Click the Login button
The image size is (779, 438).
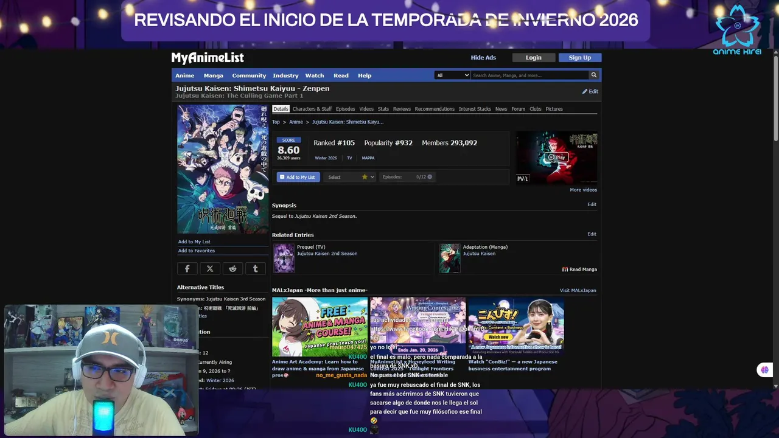[x=534, y=58]
